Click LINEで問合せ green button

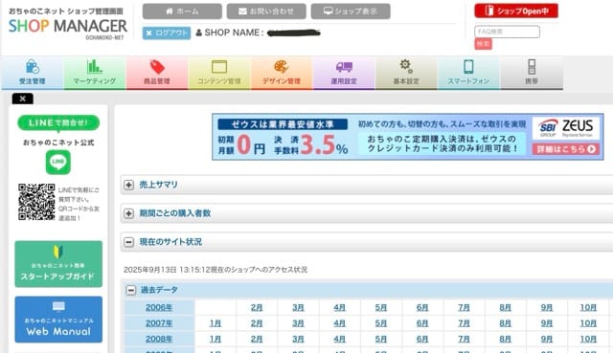point(58,123)
